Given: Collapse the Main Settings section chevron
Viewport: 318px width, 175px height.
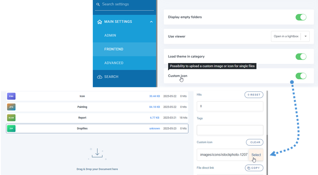Looking at the screenshot, I should 151,22.
